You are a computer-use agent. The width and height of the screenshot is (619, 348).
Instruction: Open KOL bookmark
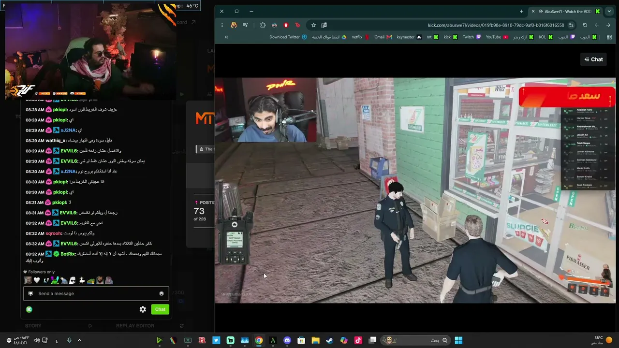(546, 37)
